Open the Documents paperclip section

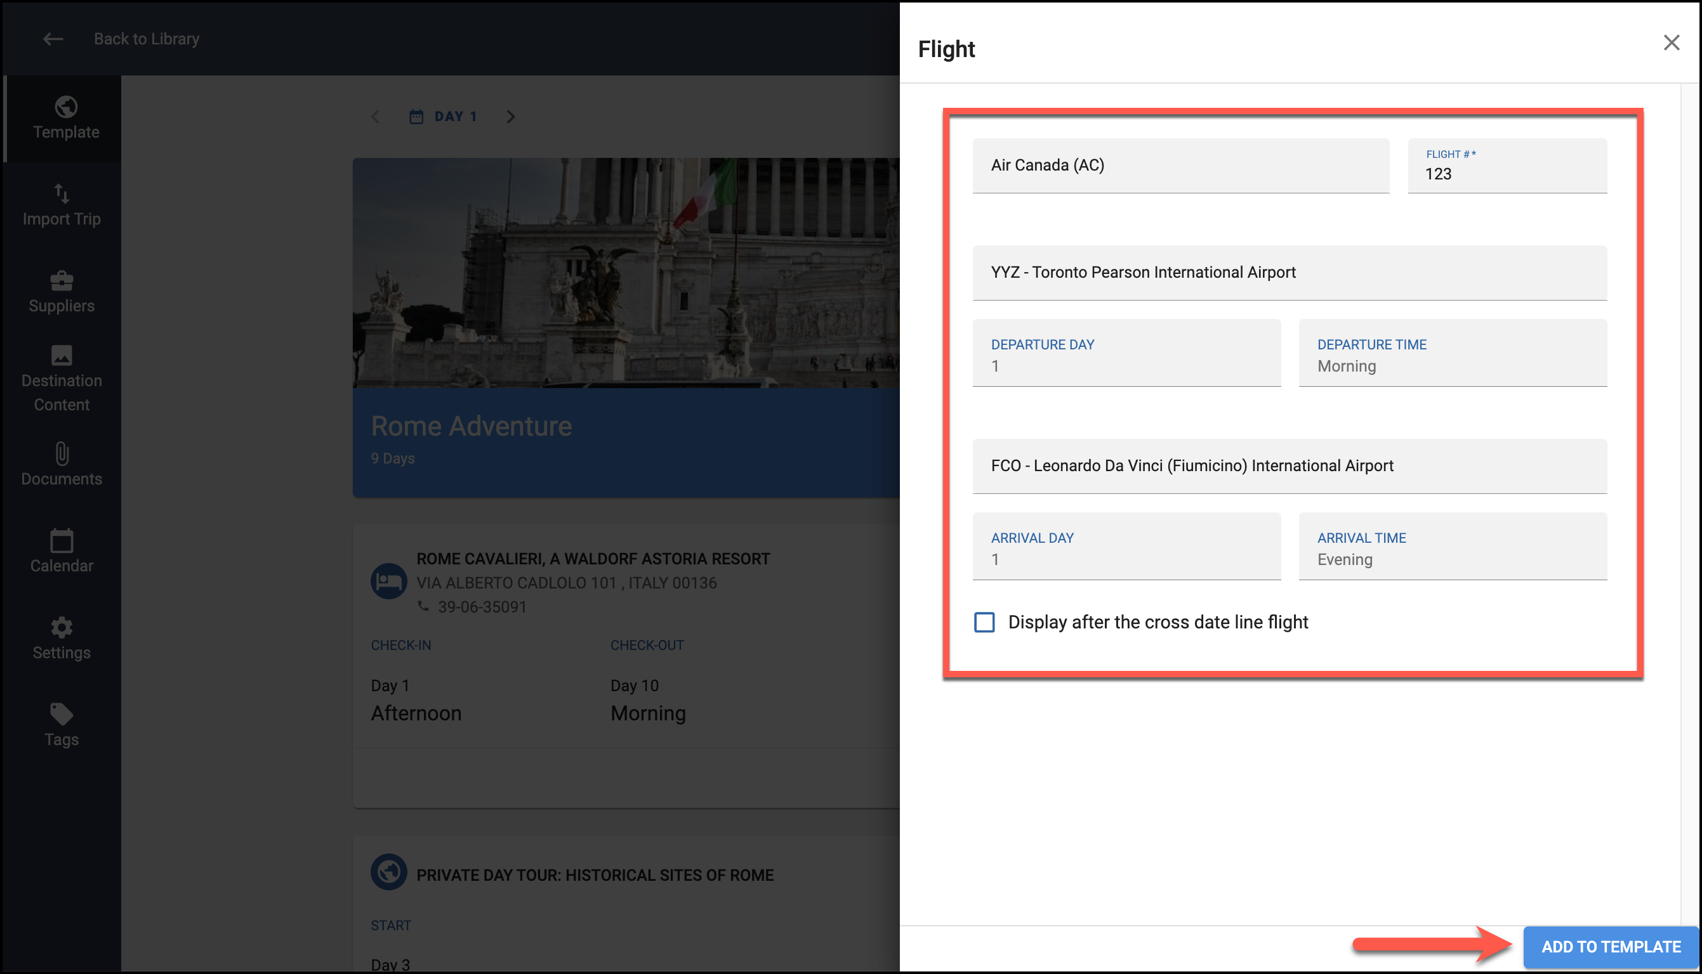62,464
